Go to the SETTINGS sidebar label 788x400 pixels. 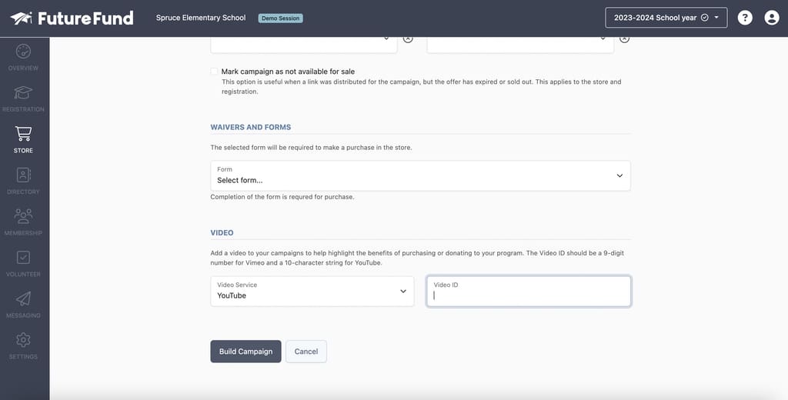point(23,357)
